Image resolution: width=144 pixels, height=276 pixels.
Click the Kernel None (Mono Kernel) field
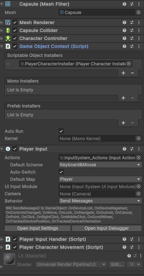click(x=100, y=138)
